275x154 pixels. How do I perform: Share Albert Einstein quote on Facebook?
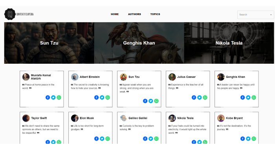click(97, 97)
